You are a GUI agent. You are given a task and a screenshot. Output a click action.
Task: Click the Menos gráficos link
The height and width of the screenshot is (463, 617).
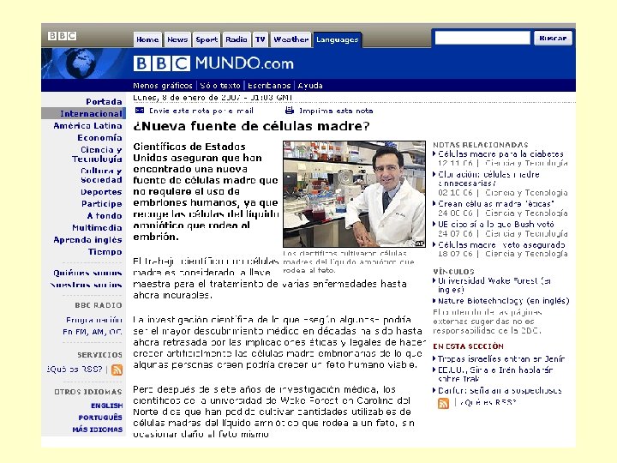(x=163, y=86)
